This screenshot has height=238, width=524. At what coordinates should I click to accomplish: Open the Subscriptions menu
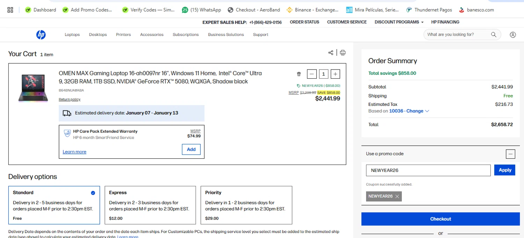click(x=185, y=35)
